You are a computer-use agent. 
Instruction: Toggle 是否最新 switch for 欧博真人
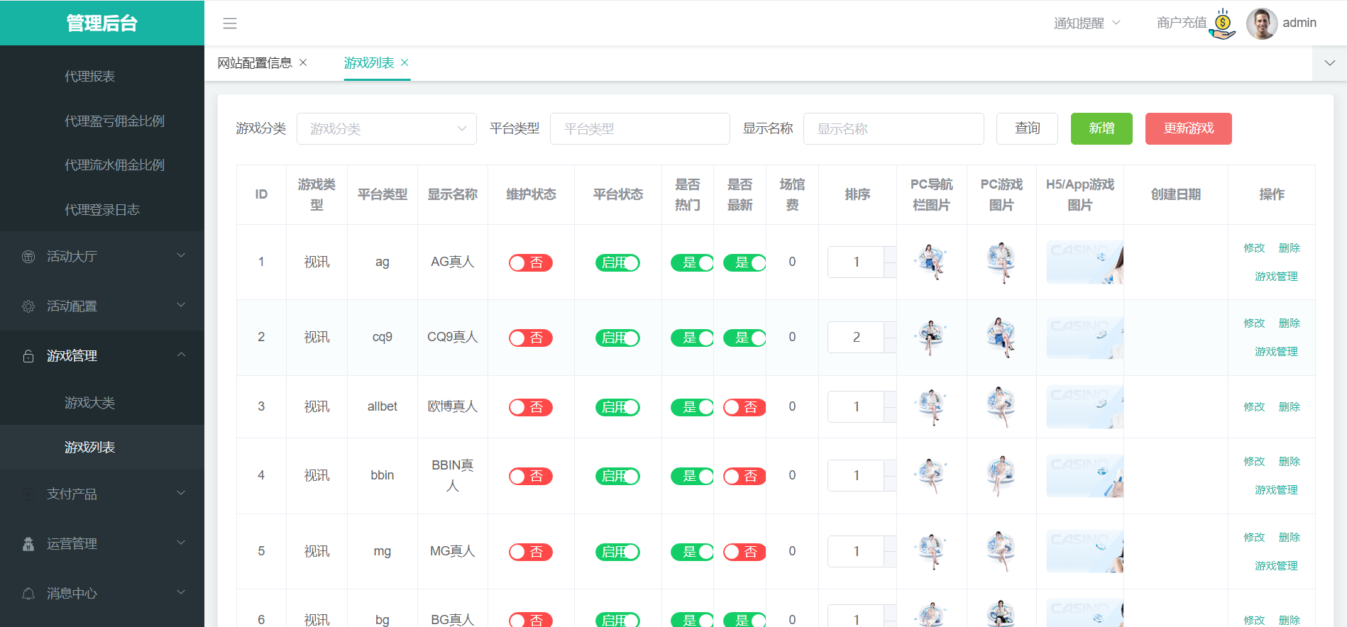click(x=744, y=408)
